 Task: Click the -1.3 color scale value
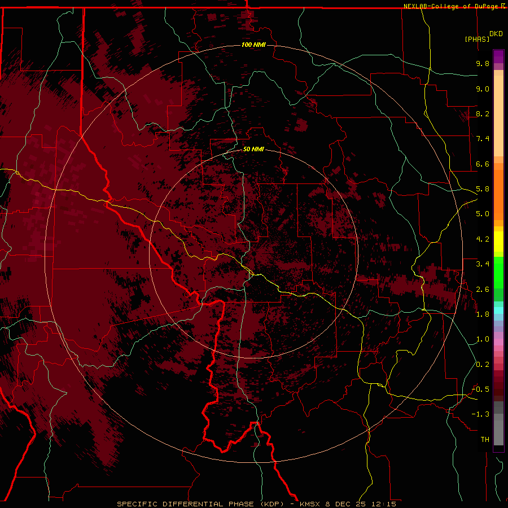click(x=480, y=414)
